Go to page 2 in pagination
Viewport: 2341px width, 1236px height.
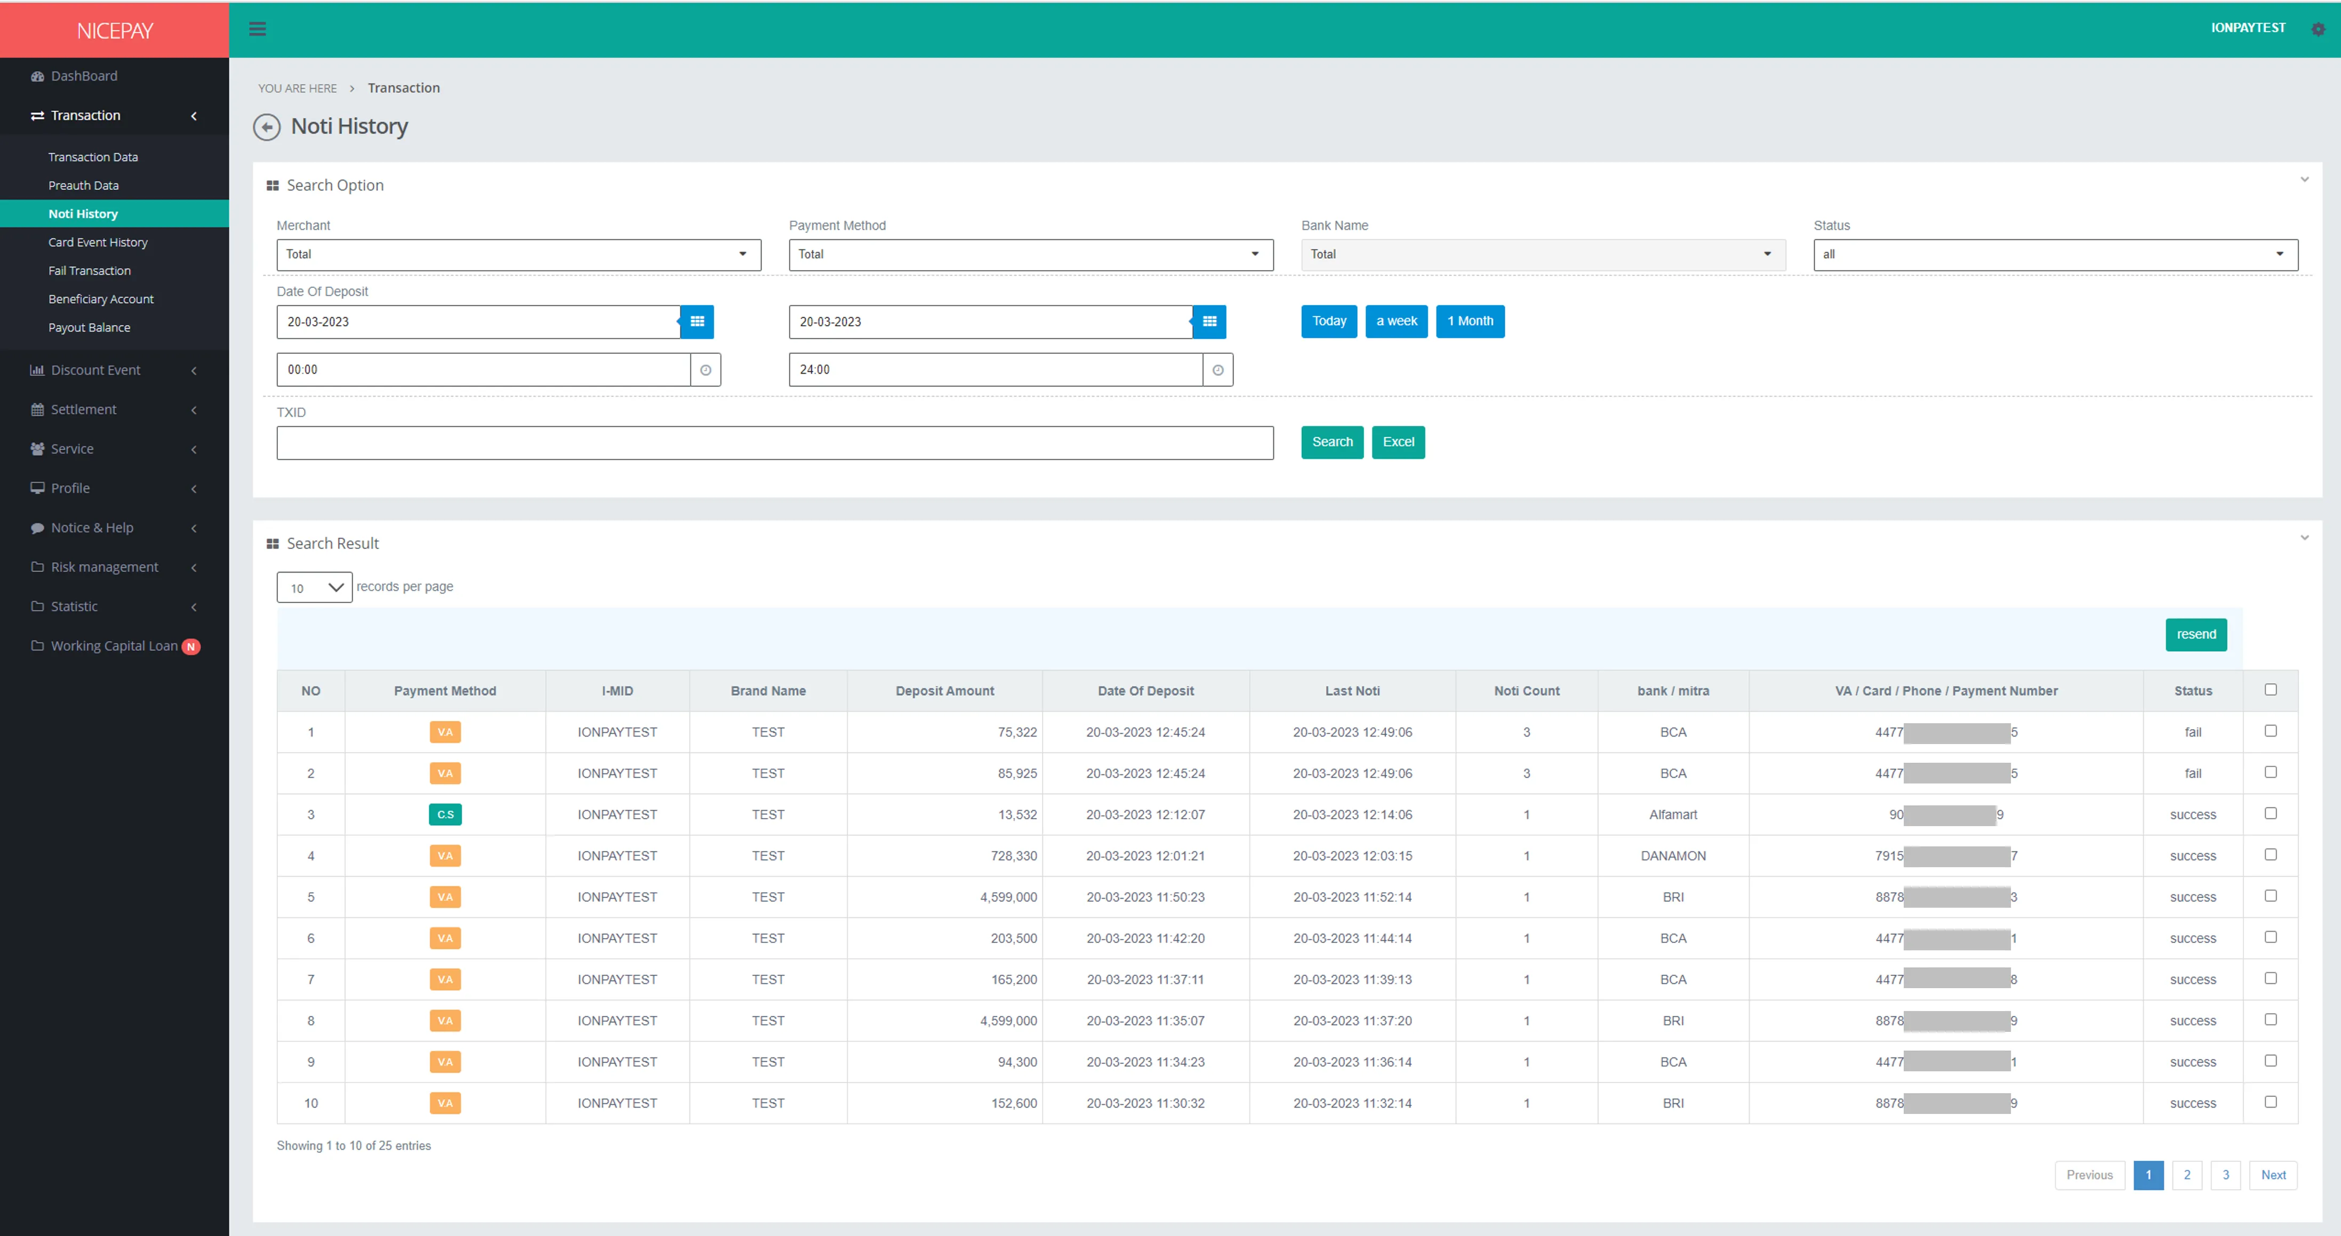coord(2186,1175)
